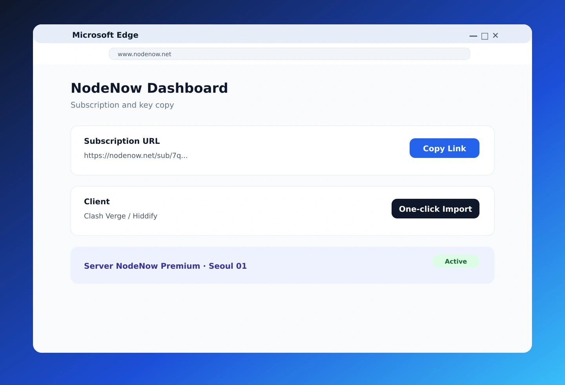The image size is (565, 385).
Task: Click the Microsoft Edge title bar label
Action: tap(105, 35)
